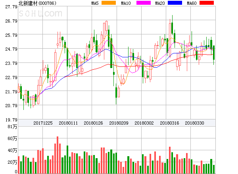Viewport: 238px width, 174px height.
Task: Click the 23.79 price axis label
Action: click(11, 63)
